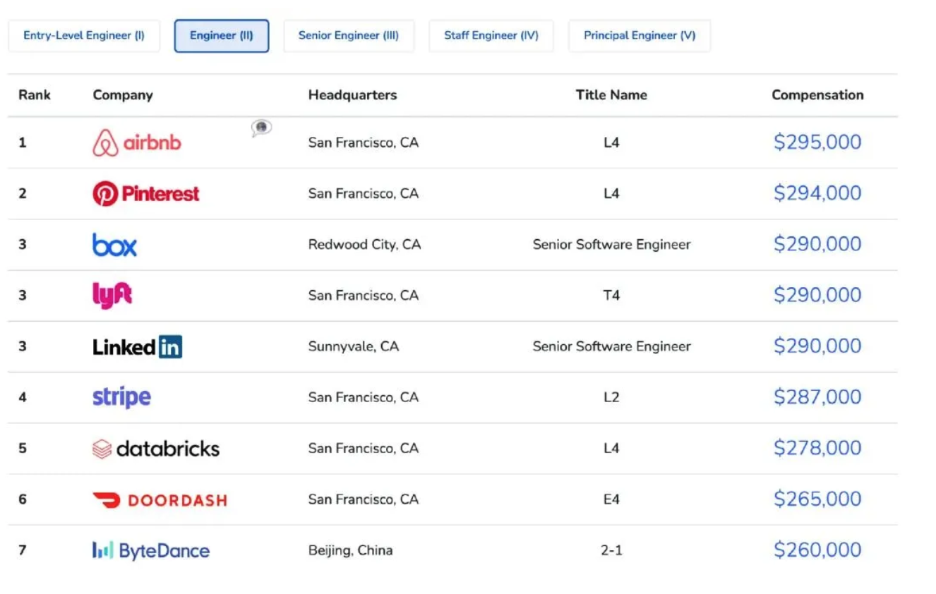Screen dimensions: 936x594
Task: Click the Databricks logo
Action: tap(156, 449)
